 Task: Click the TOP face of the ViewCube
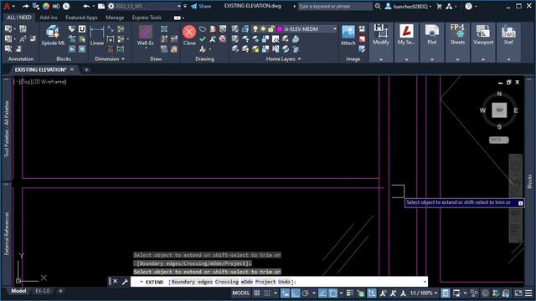tap(499, 110)
